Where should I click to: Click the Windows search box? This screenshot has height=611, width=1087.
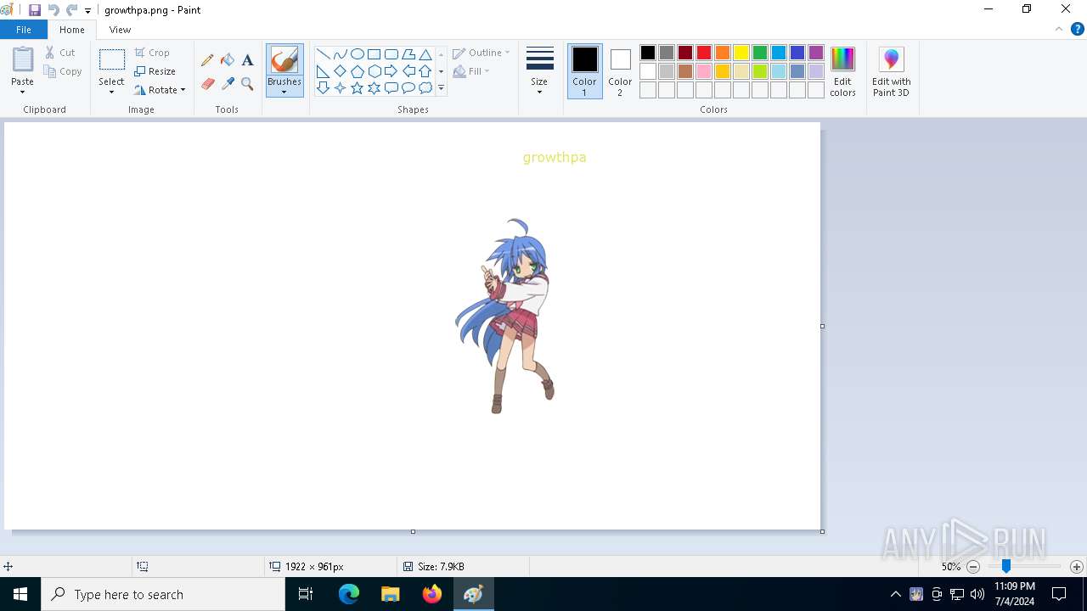click(163, 594)
